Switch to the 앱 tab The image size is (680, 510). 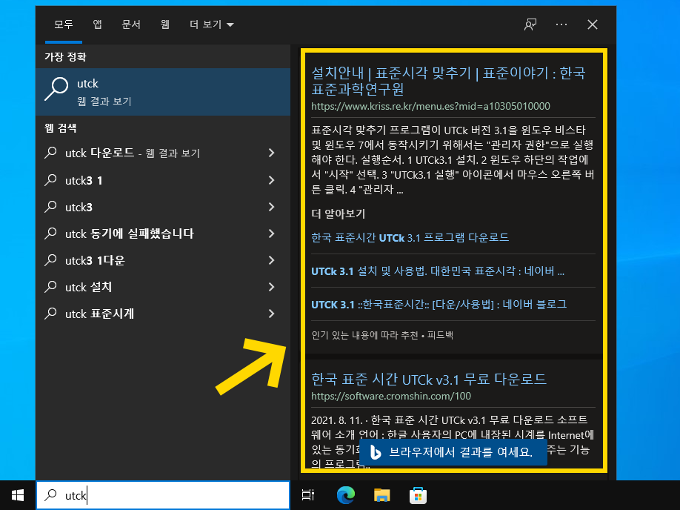(98, 24)
